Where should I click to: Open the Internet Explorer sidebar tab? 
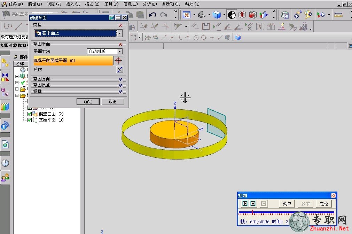pos(5,144)
